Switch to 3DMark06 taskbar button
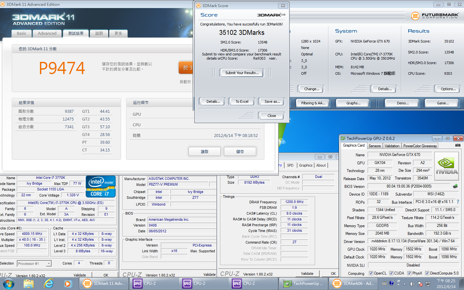This screenshot has width=464, height=290. tap(353, 284)
